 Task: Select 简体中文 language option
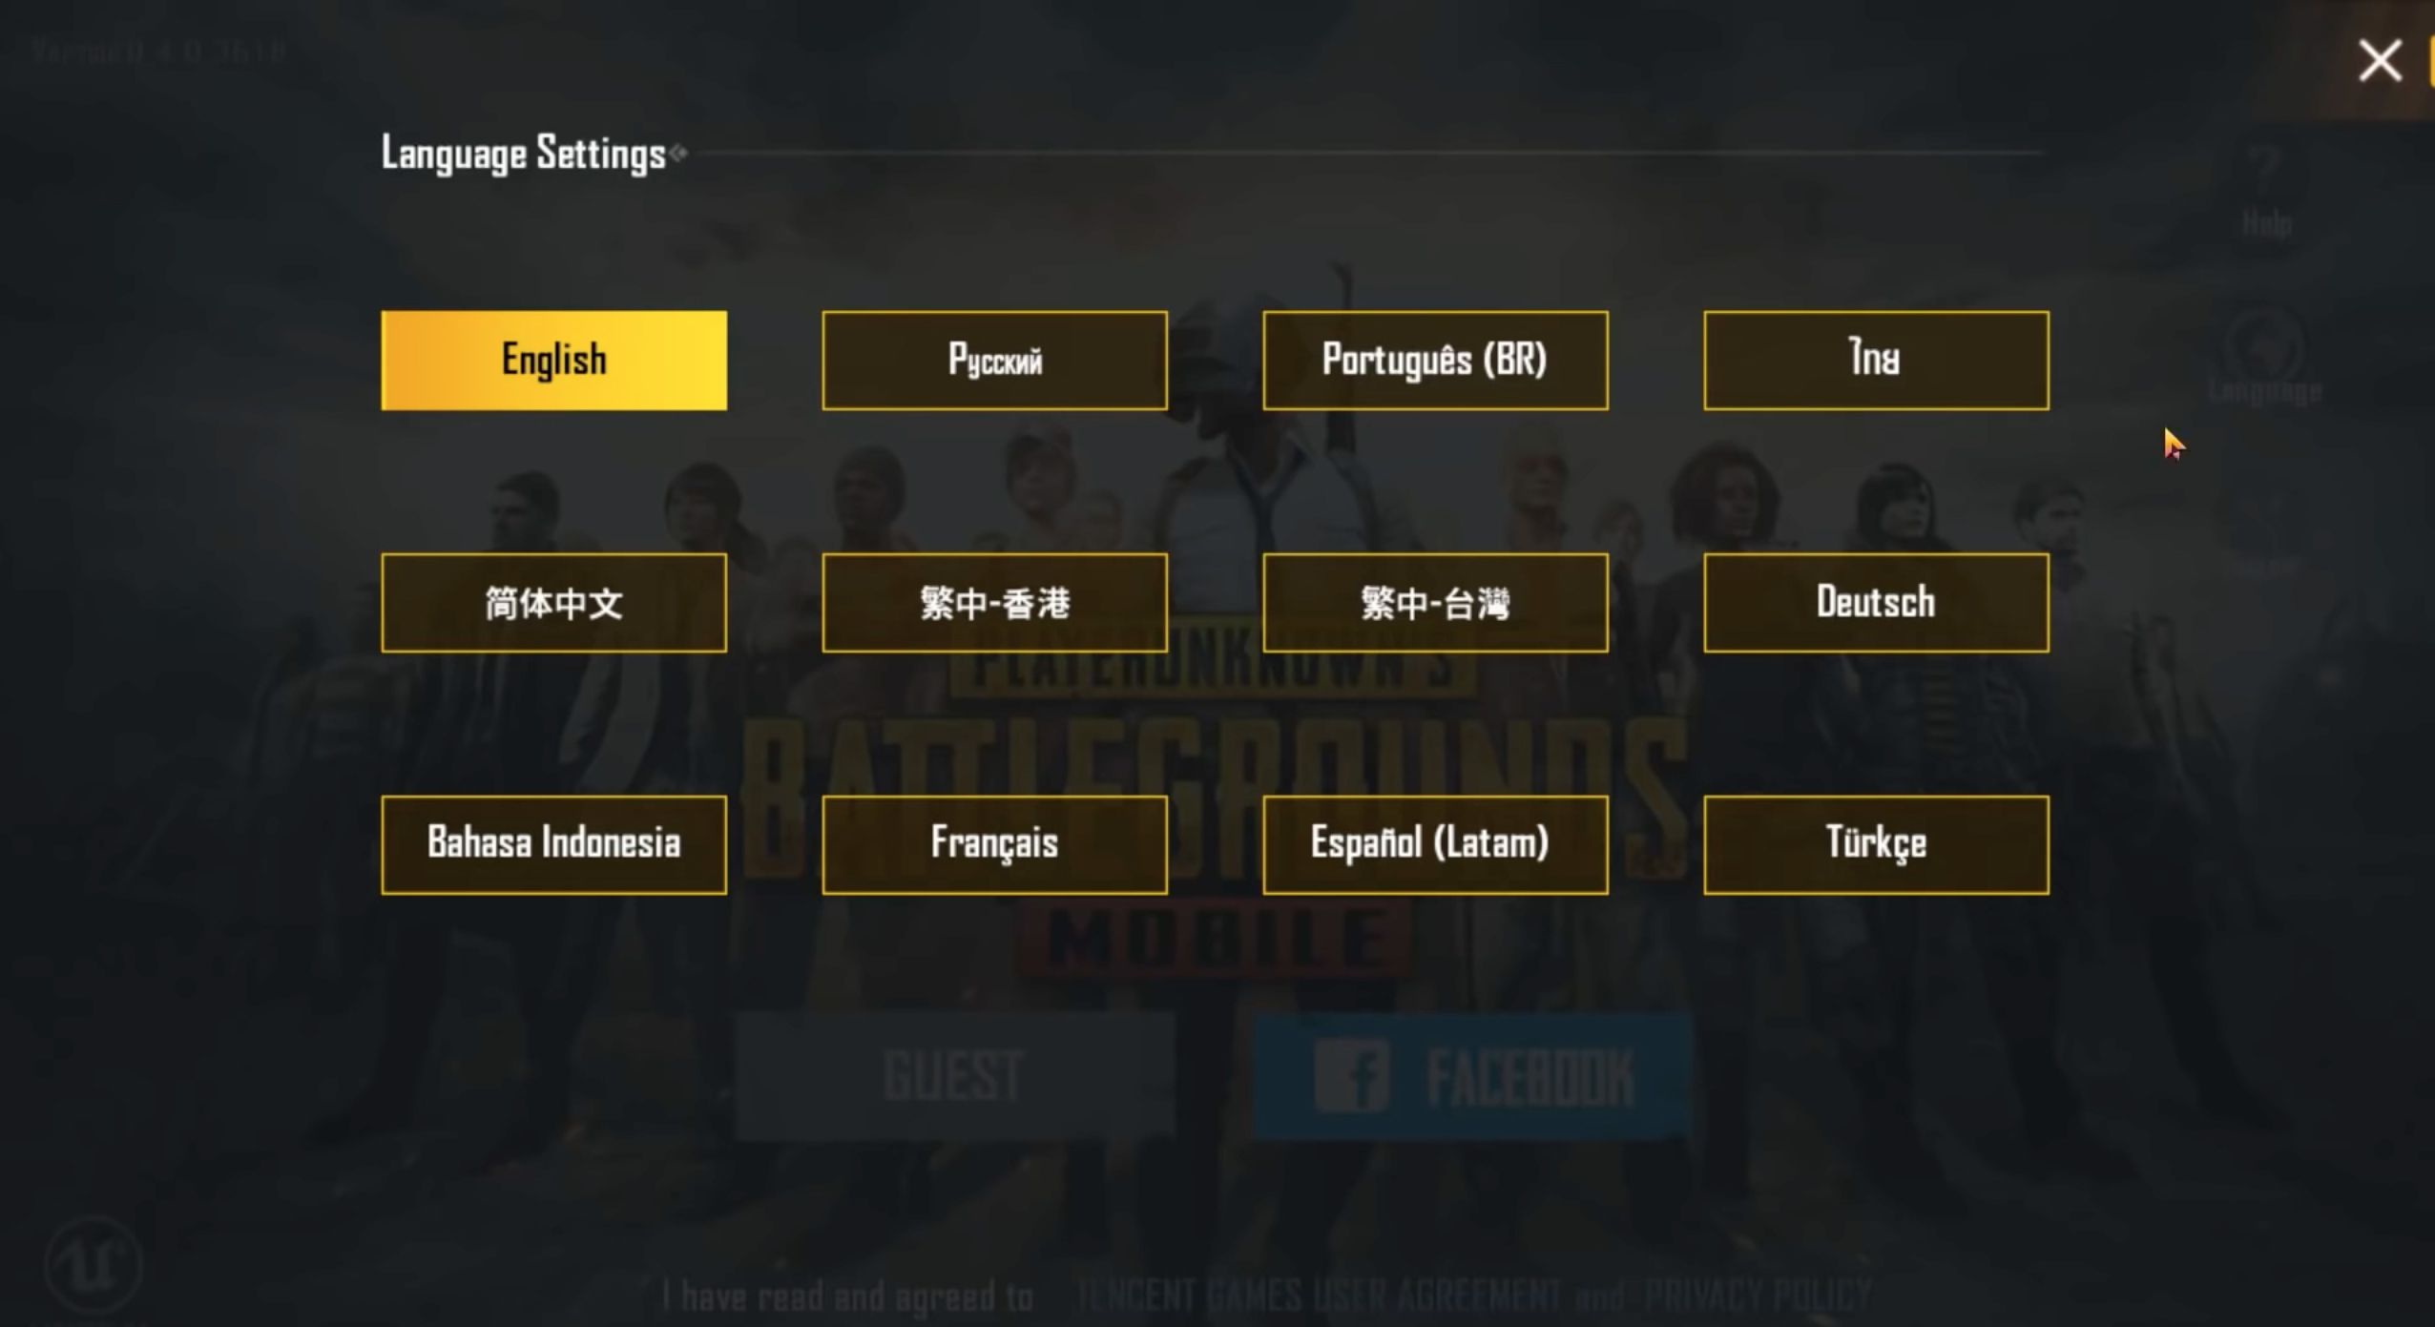pyautogui.click(x=554, y=603)
